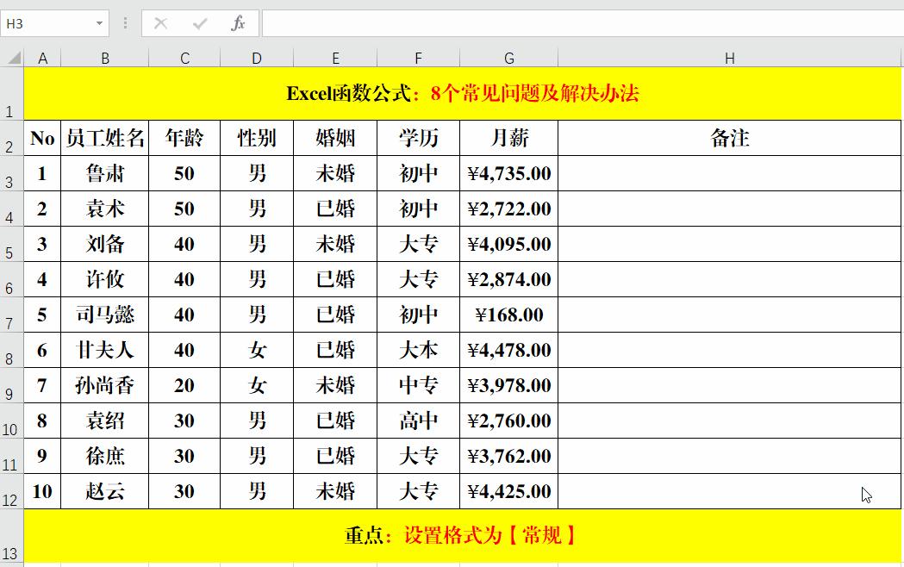
Task: Click the Cancel (X) icon in formula bar
Action: click(x=159, y=23)
